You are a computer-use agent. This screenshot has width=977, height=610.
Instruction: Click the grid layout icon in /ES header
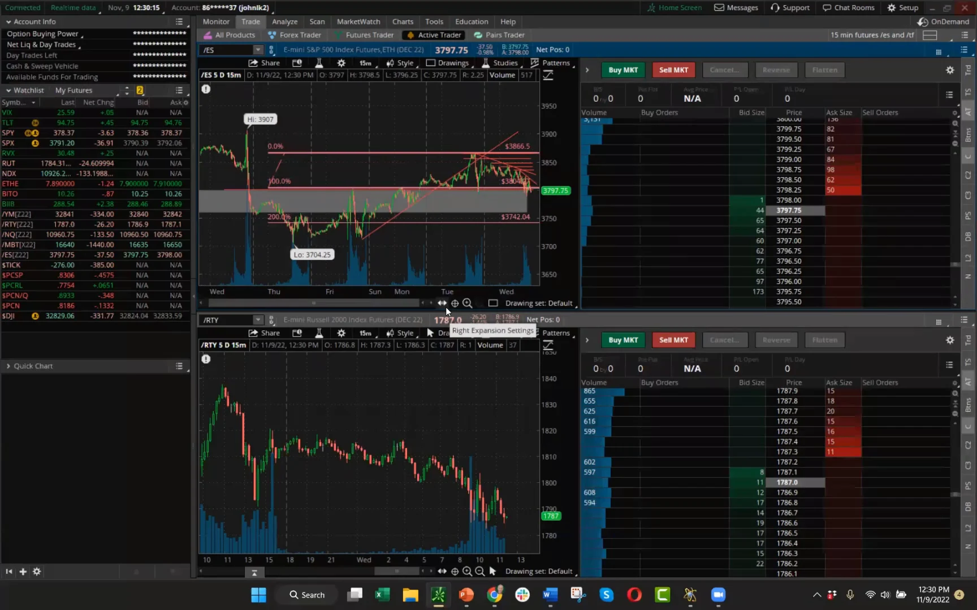(x=939, y=52)
